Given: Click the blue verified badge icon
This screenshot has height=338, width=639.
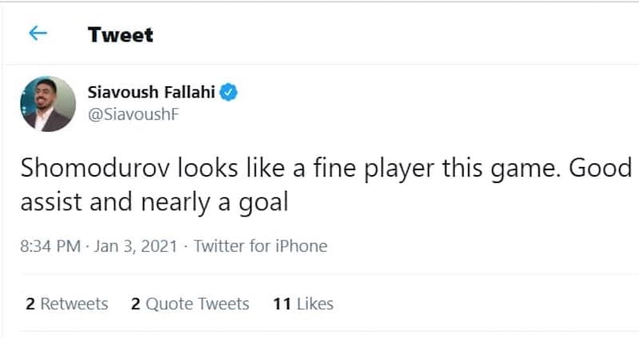Looking at the screenshot, I should [228, 93].
